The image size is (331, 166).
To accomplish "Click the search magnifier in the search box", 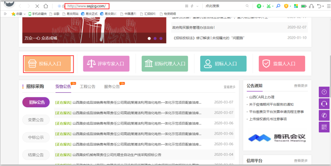I will tap(247, 6).
